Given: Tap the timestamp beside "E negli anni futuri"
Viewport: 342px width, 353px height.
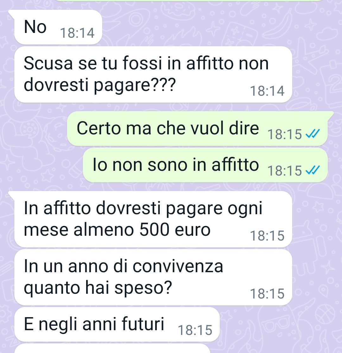Looking at the screenshot, I should (195, 330).
